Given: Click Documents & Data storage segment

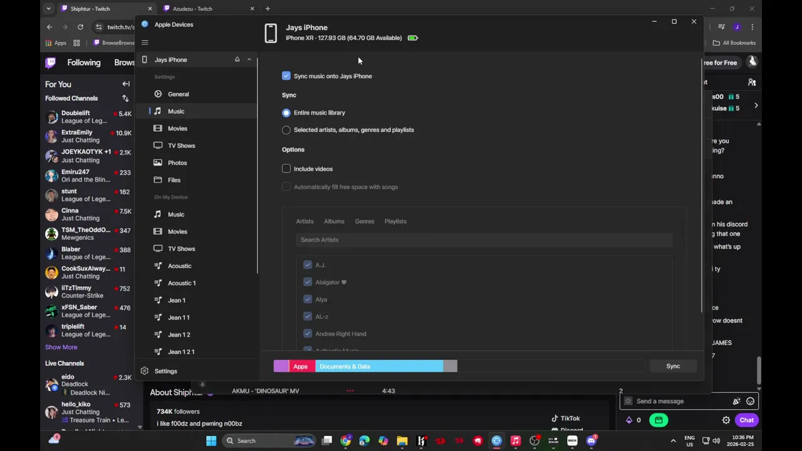Looking at the screenshot, I should coord(379,366).
